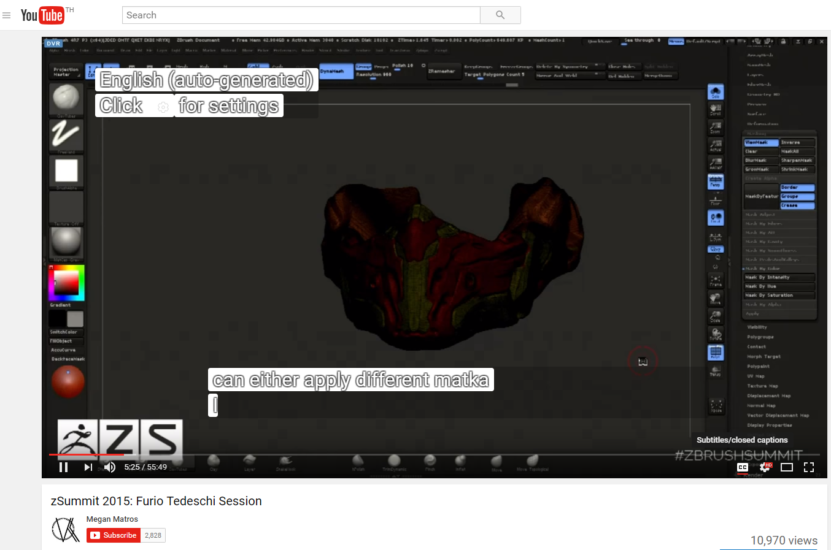The image size is (831, 550).
Task: Toggle the Solo mode icon
Action: [716, 92]
